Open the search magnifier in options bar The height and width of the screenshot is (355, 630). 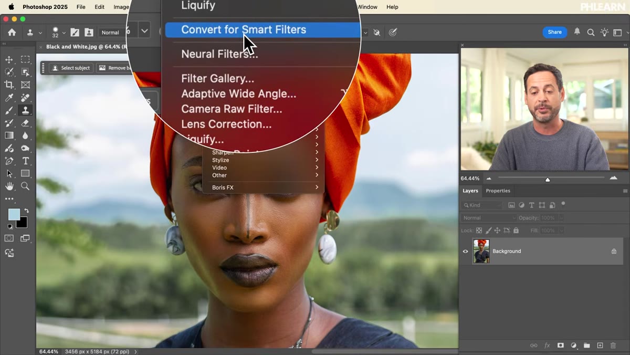[591, 32]
